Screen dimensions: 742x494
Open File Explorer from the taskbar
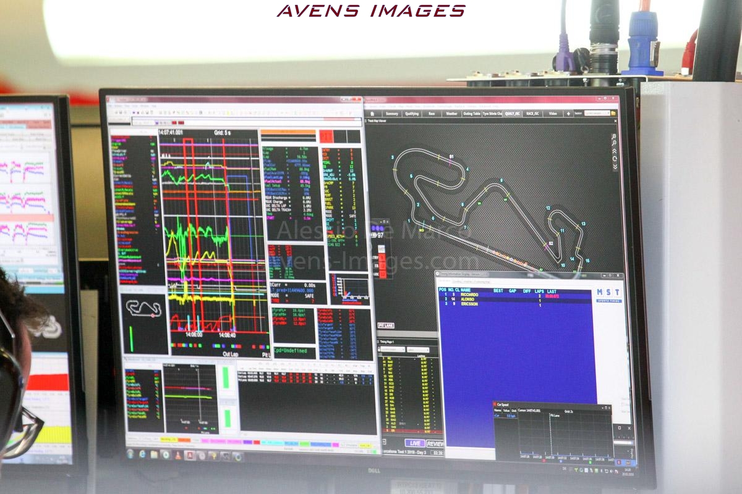(x=154, y=455)
